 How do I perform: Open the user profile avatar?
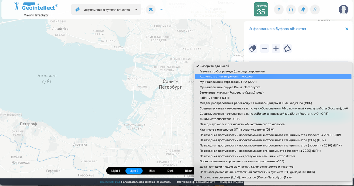pyautogui.click(x=343, y=10)
